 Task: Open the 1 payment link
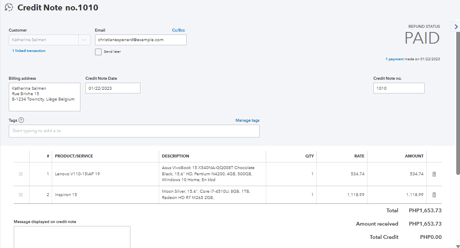point(394,59)
